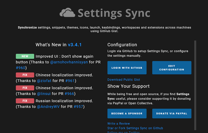Click the "What's New in" heading text
This screenshot has height=133, width=208.
(x=51, y=45)
